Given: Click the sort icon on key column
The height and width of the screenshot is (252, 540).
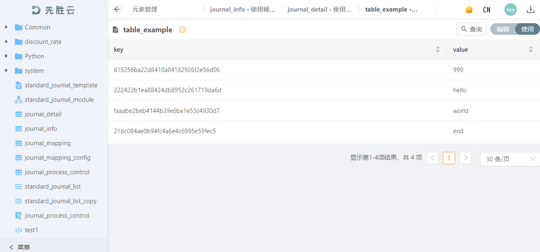Looking at the screenshot, I should coord(438,50).
